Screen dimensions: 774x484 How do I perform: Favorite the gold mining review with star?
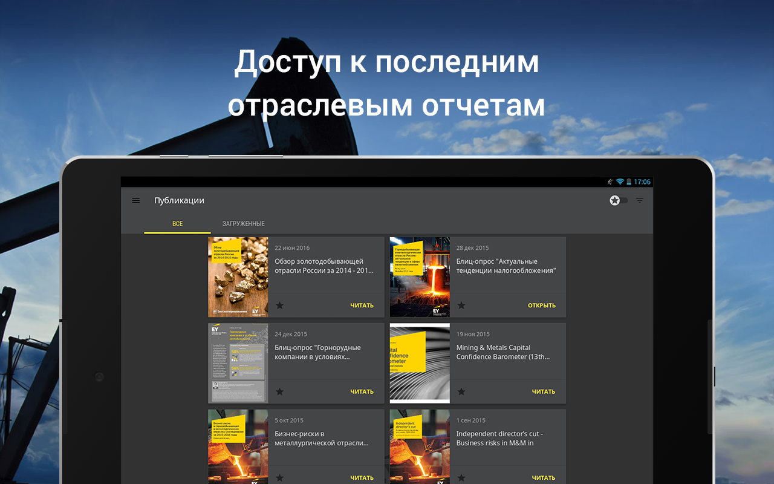(x=279, y=306)
